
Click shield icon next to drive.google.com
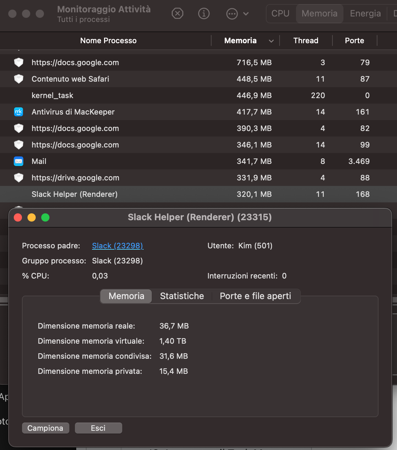[x=19, y=178]
